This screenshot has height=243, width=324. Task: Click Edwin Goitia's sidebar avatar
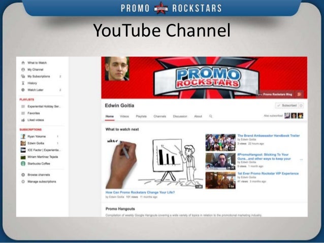[23, 143]
